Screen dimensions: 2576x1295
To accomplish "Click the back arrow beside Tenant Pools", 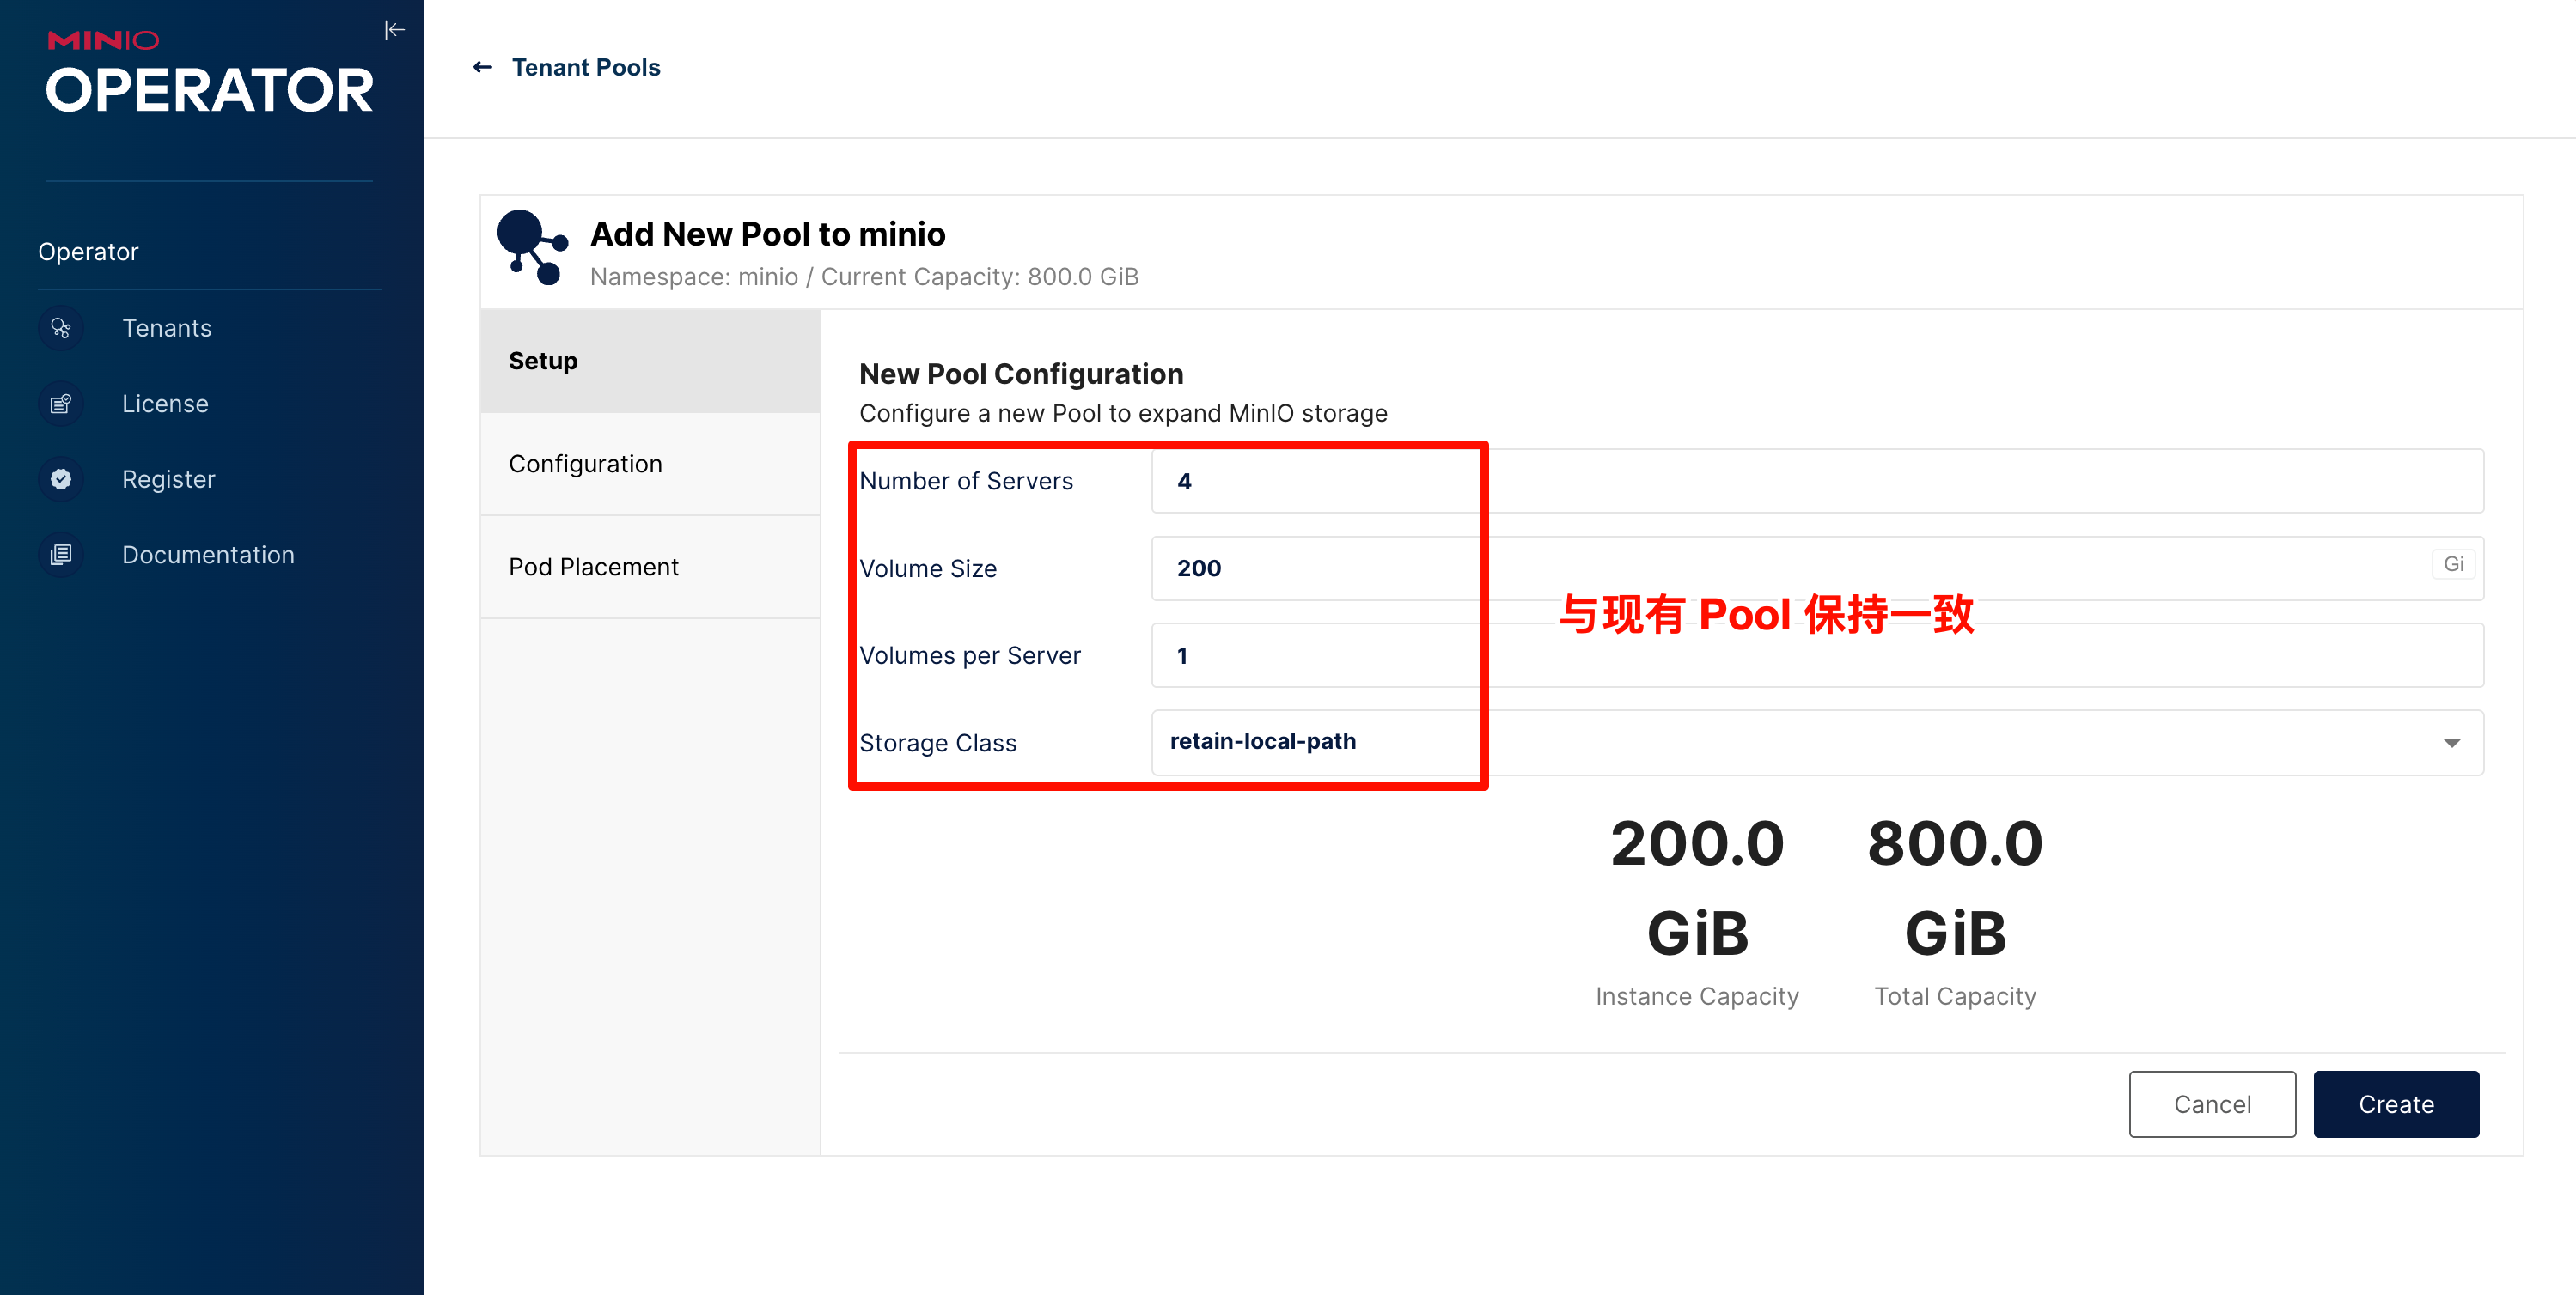I will 483,67.
